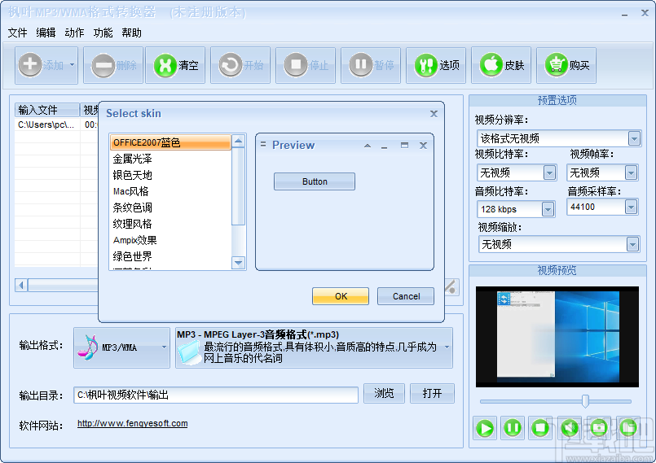Pause the video preview with green pause button

(513, 428)
